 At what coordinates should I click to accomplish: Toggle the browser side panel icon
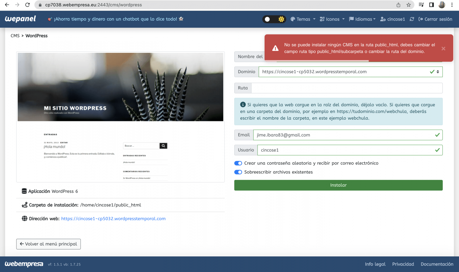click(x=431, y=5)
